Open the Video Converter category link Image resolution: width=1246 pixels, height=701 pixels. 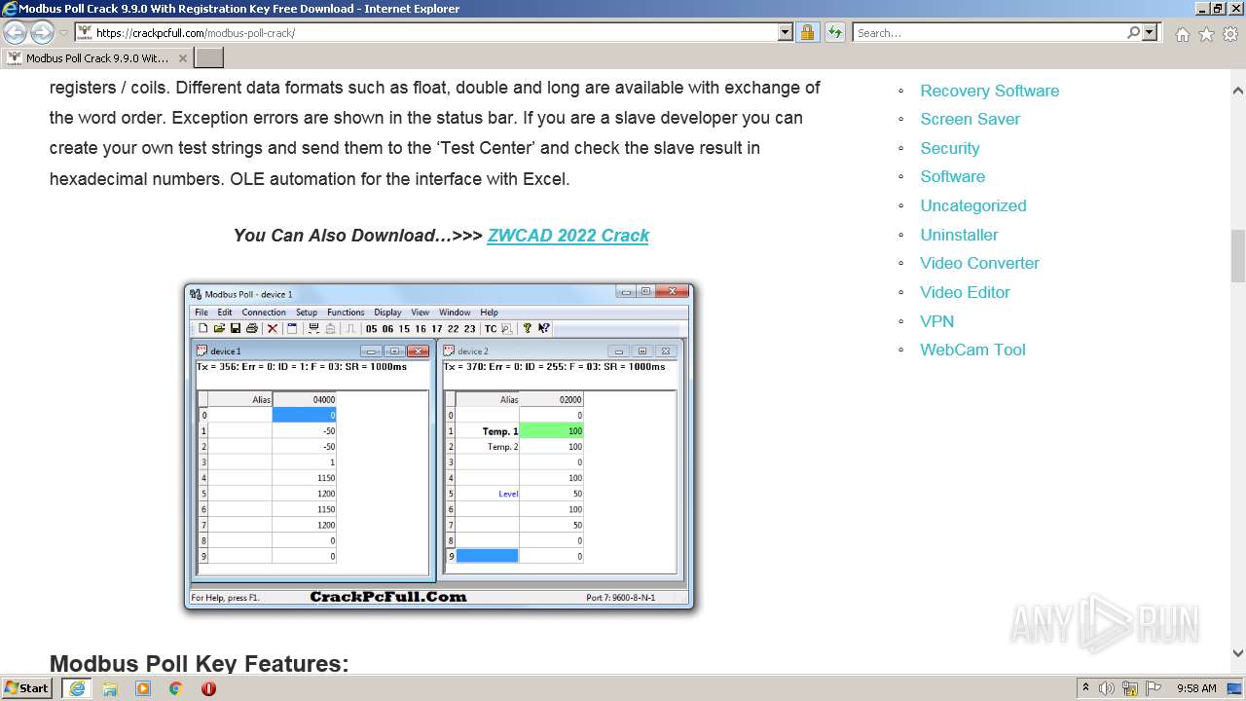979,263
